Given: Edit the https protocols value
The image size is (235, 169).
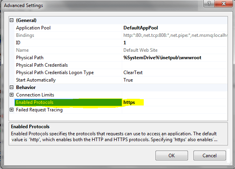Looking at the screenshot, I should [x=129, y=102].
